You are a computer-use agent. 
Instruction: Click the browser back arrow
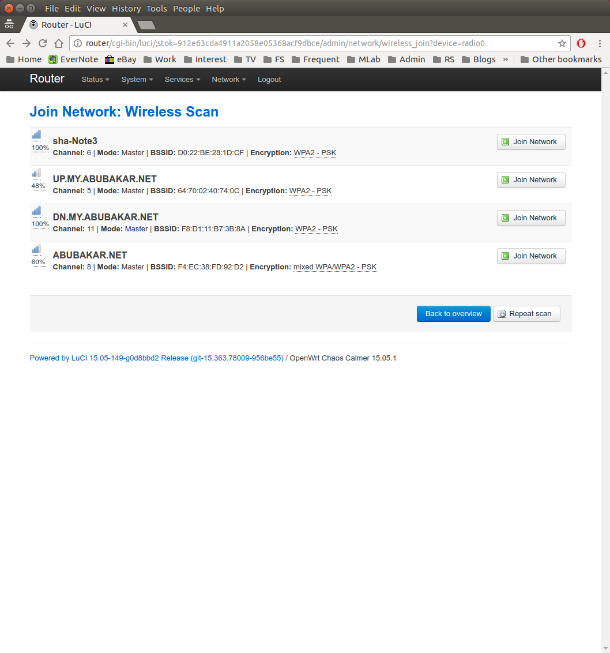click(x=10, y=43)
